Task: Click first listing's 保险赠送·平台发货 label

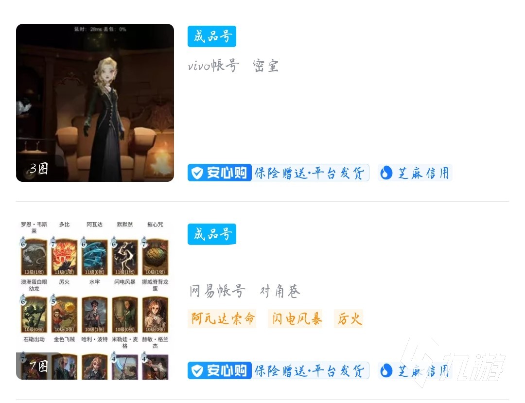Action: click(309, 173)
